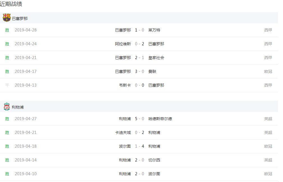Screen dimensions: 283x182
Task: Click the 近期战绩 section heading
Action: [x=11, y=4]
